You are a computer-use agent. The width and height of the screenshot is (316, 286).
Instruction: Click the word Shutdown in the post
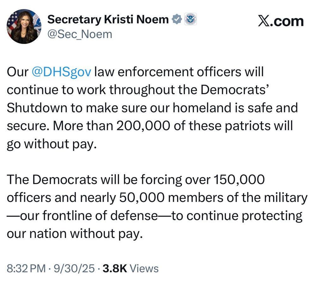coord(35,108)
